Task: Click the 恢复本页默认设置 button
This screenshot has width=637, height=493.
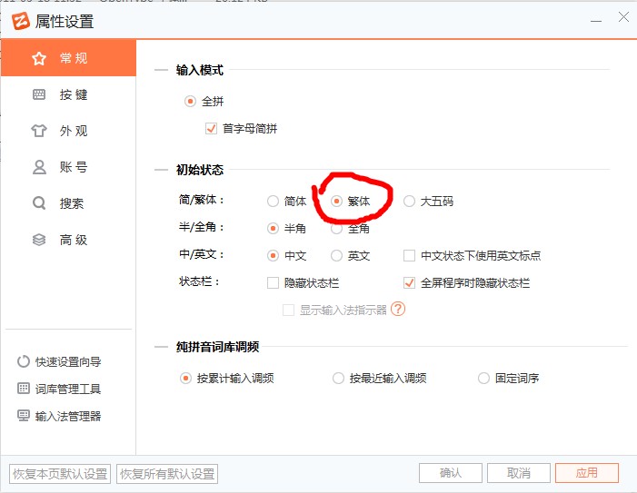Action: (x=60, y=474)
